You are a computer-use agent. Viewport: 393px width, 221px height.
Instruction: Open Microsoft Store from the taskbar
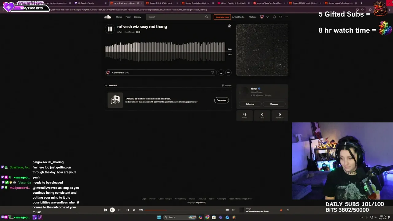point(214,217)
